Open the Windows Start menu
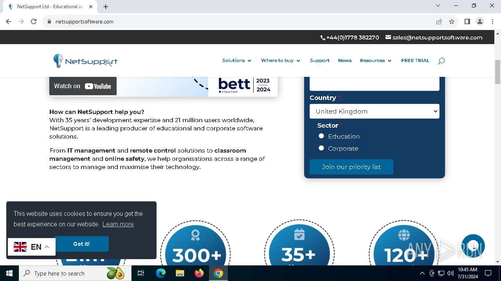 click(9, 273)
